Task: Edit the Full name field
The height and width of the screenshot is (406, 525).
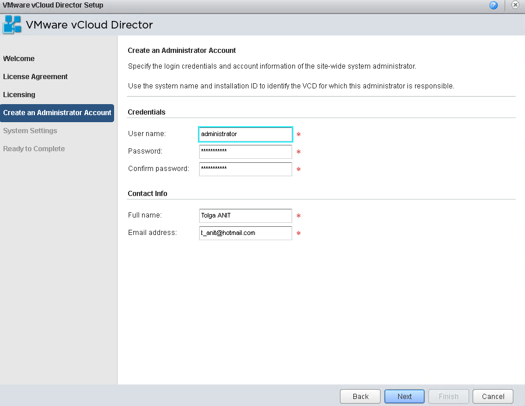Action: click(x=246, y=216)
